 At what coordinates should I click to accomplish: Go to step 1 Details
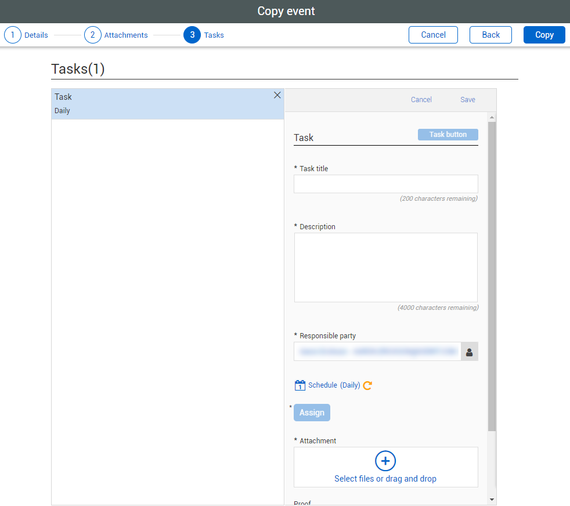pyautogui.click(x=26, y=35)
